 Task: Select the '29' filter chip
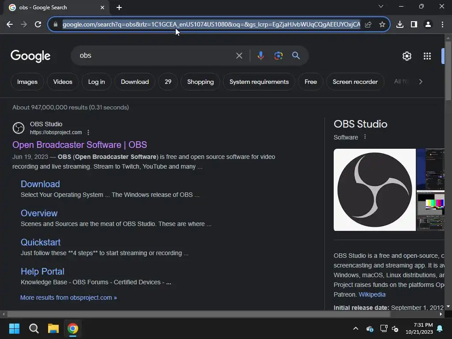168,82
